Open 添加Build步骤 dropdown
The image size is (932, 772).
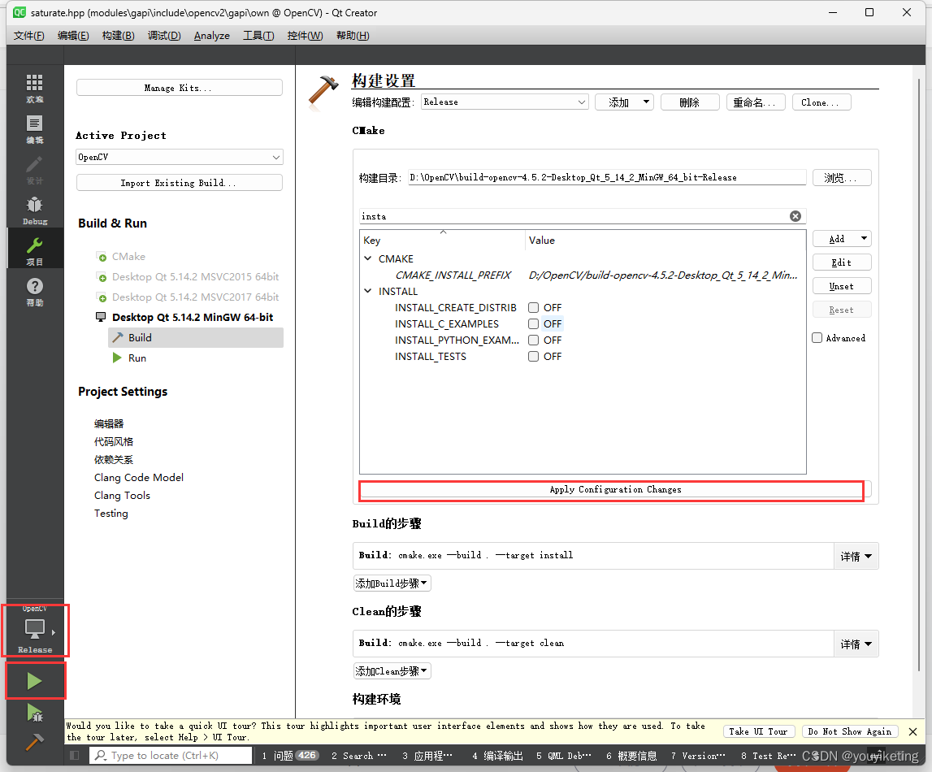392,583
